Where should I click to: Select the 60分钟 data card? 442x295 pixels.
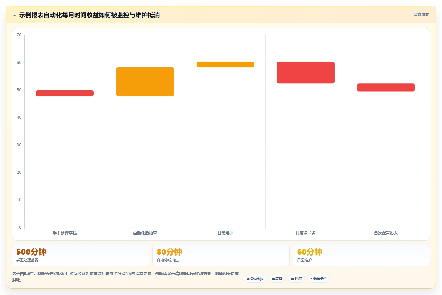click(x=361, y=255)
